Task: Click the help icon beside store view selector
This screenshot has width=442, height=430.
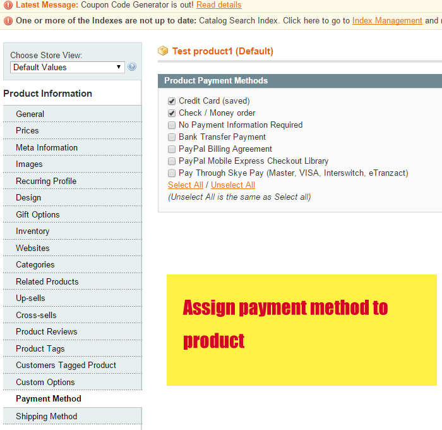Action: pos(132,67)
